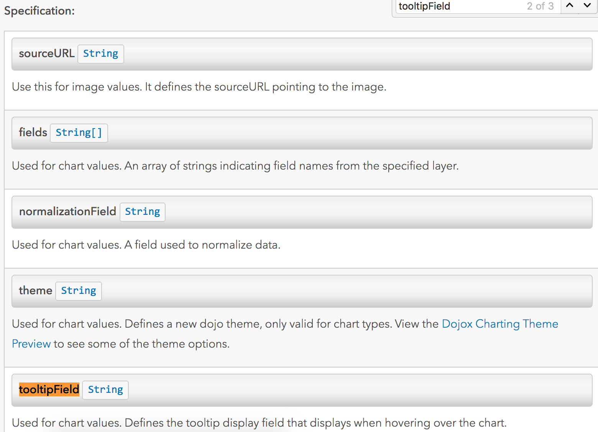The width and height of the screenshot is (598, 432).
Task: Click the tooltipField find search box
Action: [478, 7]
